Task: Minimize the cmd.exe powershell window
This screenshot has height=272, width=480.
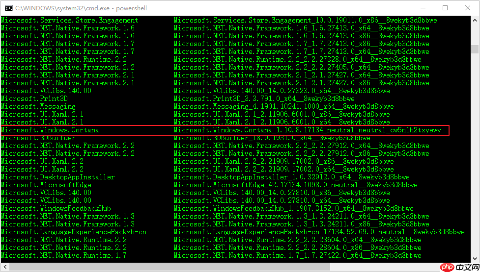Action: (x=423, y=8)
